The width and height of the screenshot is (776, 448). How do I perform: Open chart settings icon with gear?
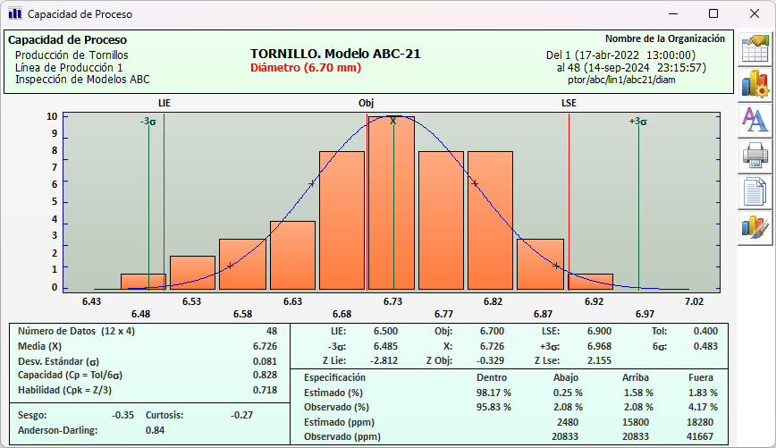click(755, 84)
